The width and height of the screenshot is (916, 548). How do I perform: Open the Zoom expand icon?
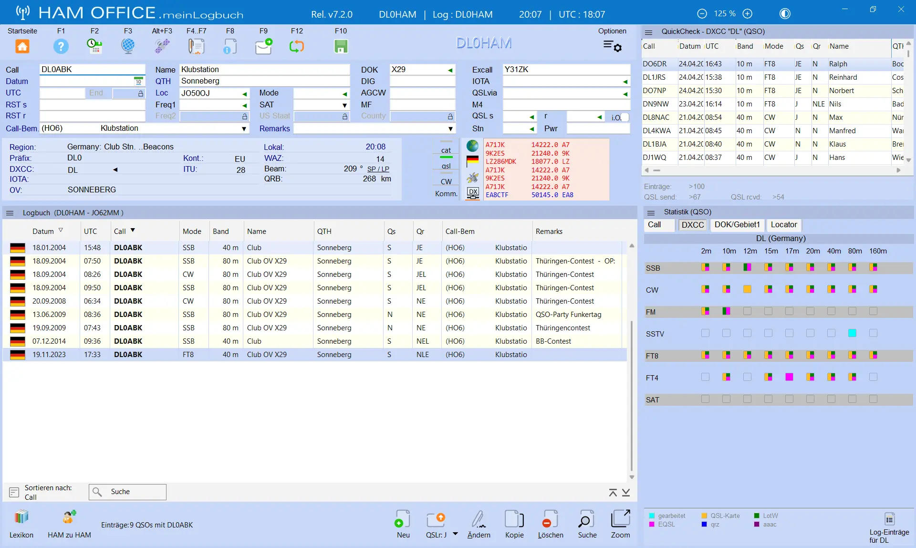point(620,518)
